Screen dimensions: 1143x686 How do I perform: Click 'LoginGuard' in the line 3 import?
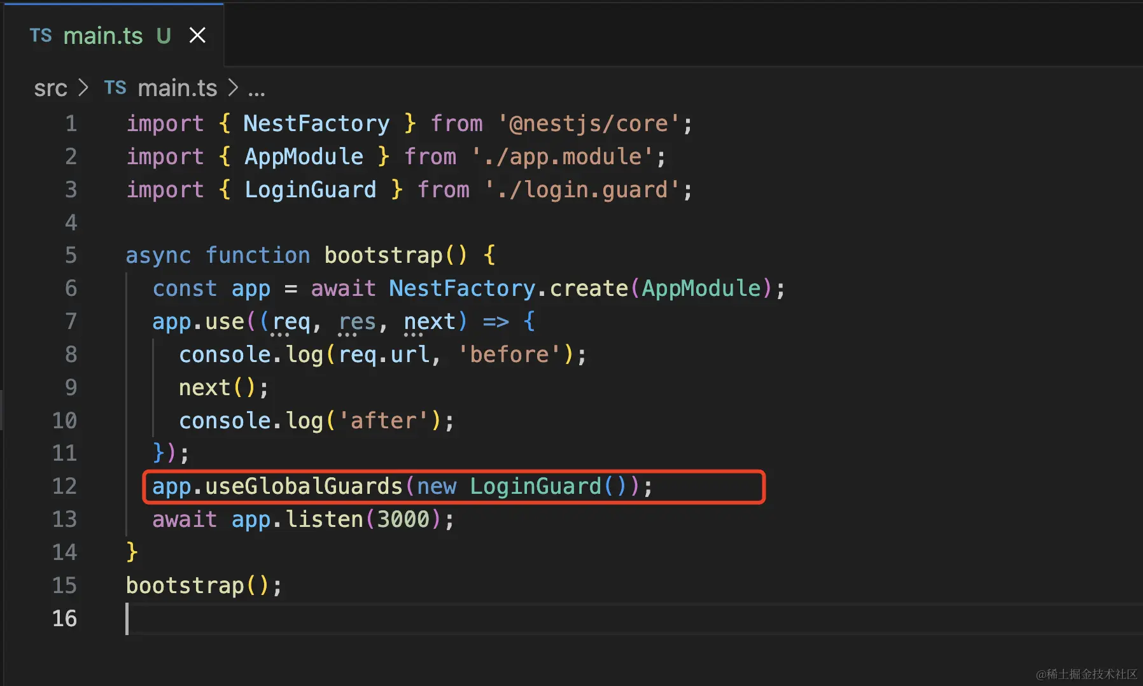310,190
